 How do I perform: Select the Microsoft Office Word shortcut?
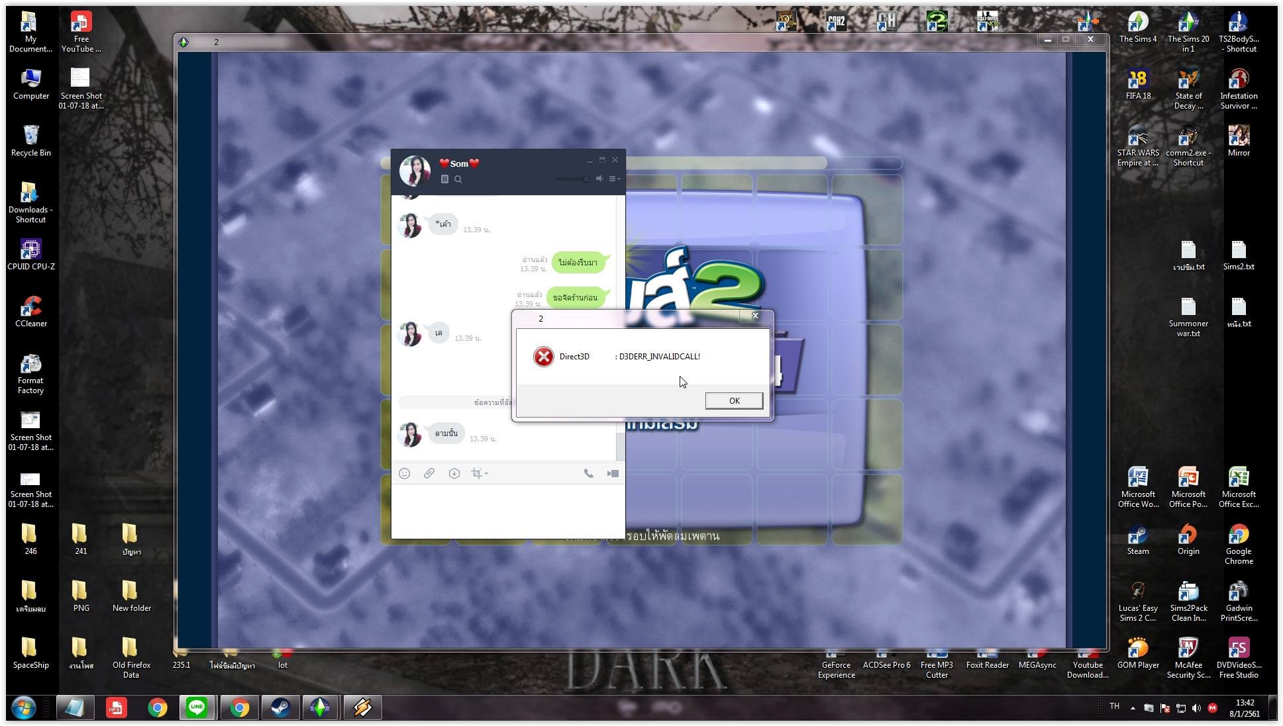pos(1138,486)
